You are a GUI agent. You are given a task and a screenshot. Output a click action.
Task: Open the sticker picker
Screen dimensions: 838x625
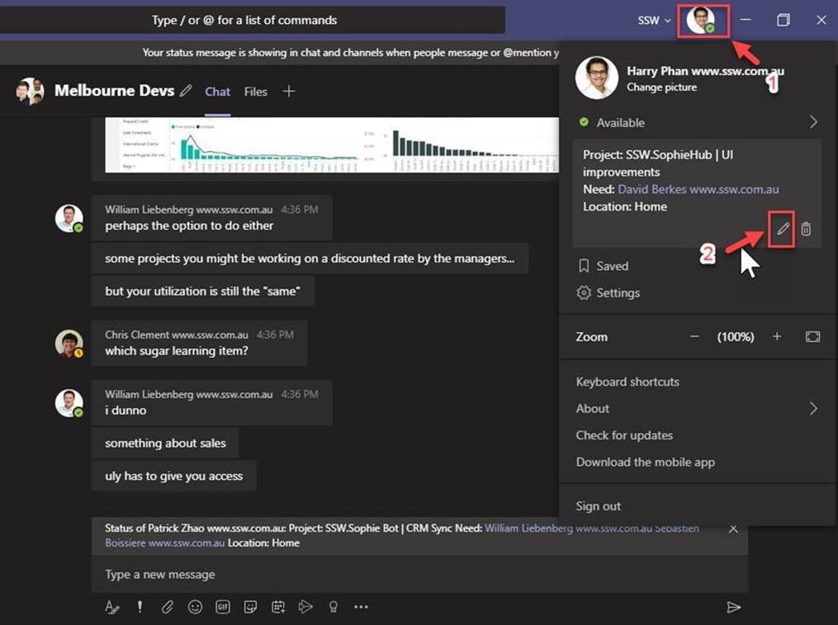tap(250, 607)
